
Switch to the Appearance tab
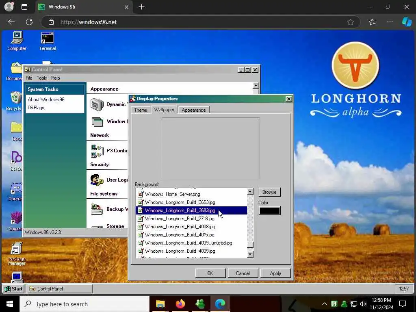coord(194,110)
